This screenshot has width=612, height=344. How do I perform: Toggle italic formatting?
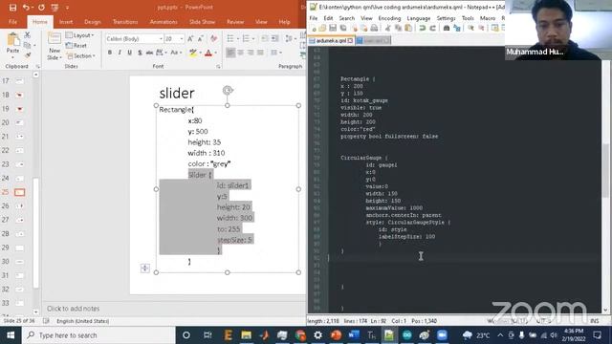click(120, 53)
